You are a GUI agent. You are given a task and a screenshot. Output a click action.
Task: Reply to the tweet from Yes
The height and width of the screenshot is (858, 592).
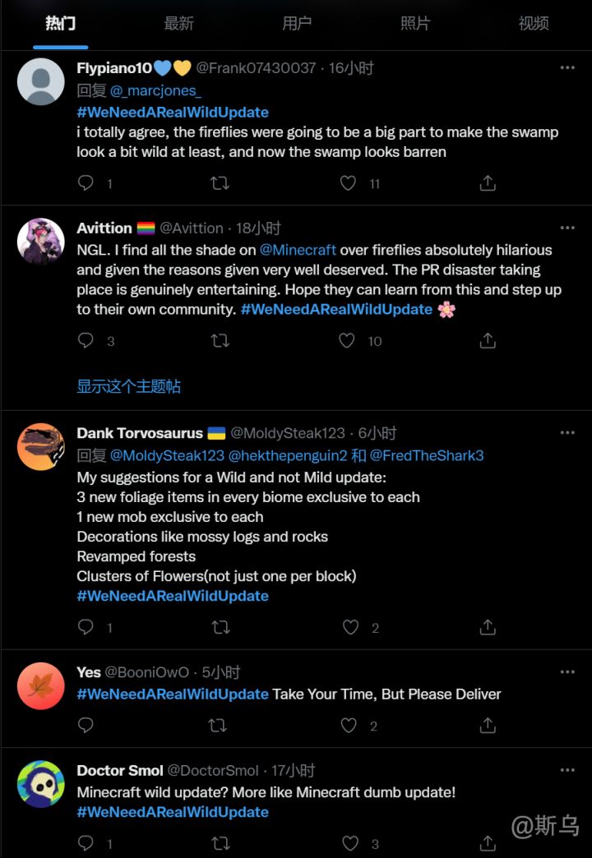click(86, 726)
